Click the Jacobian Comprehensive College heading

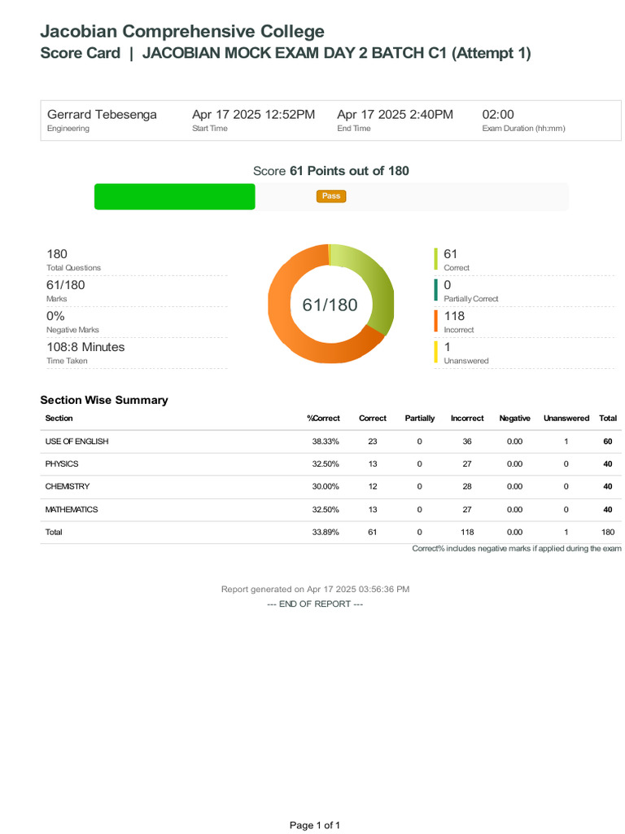pyautogui.click(x=182, y=32)
